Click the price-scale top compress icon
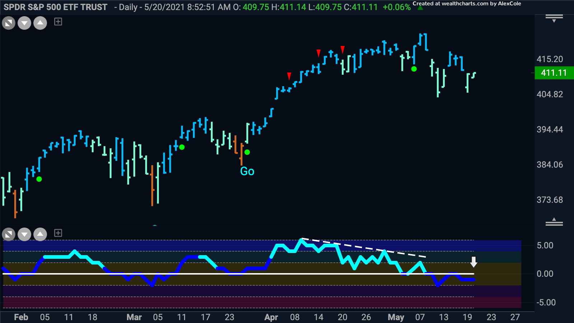This screenshot has height=323, width=574. pyautogui.click(x=554, y=18)
